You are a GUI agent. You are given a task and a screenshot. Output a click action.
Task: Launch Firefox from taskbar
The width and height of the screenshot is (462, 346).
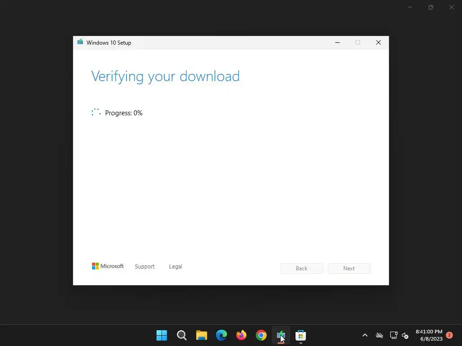click(x=241, y=335)
